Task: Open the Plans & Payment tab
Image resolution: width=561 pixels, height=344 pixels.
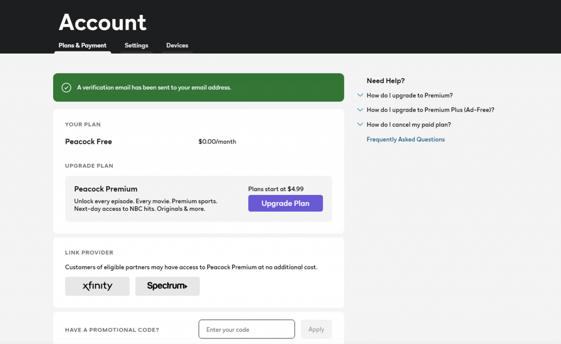Action: (83, 45)
